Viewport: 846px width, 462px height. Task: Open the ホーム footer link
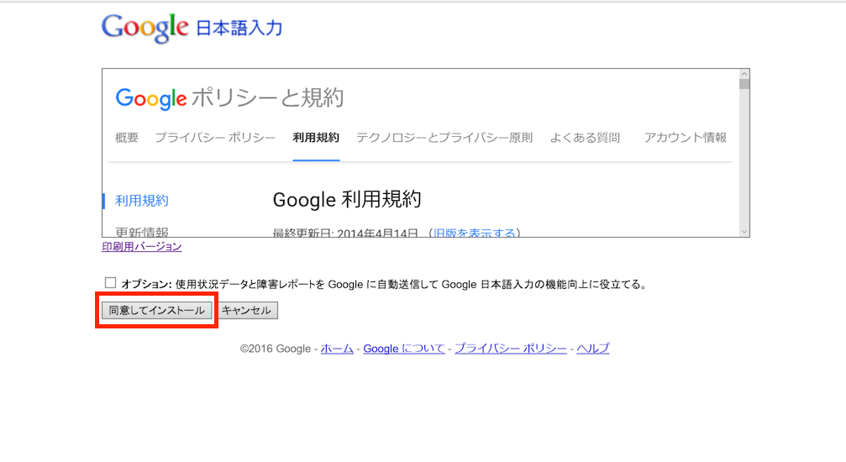coord(337,349)
